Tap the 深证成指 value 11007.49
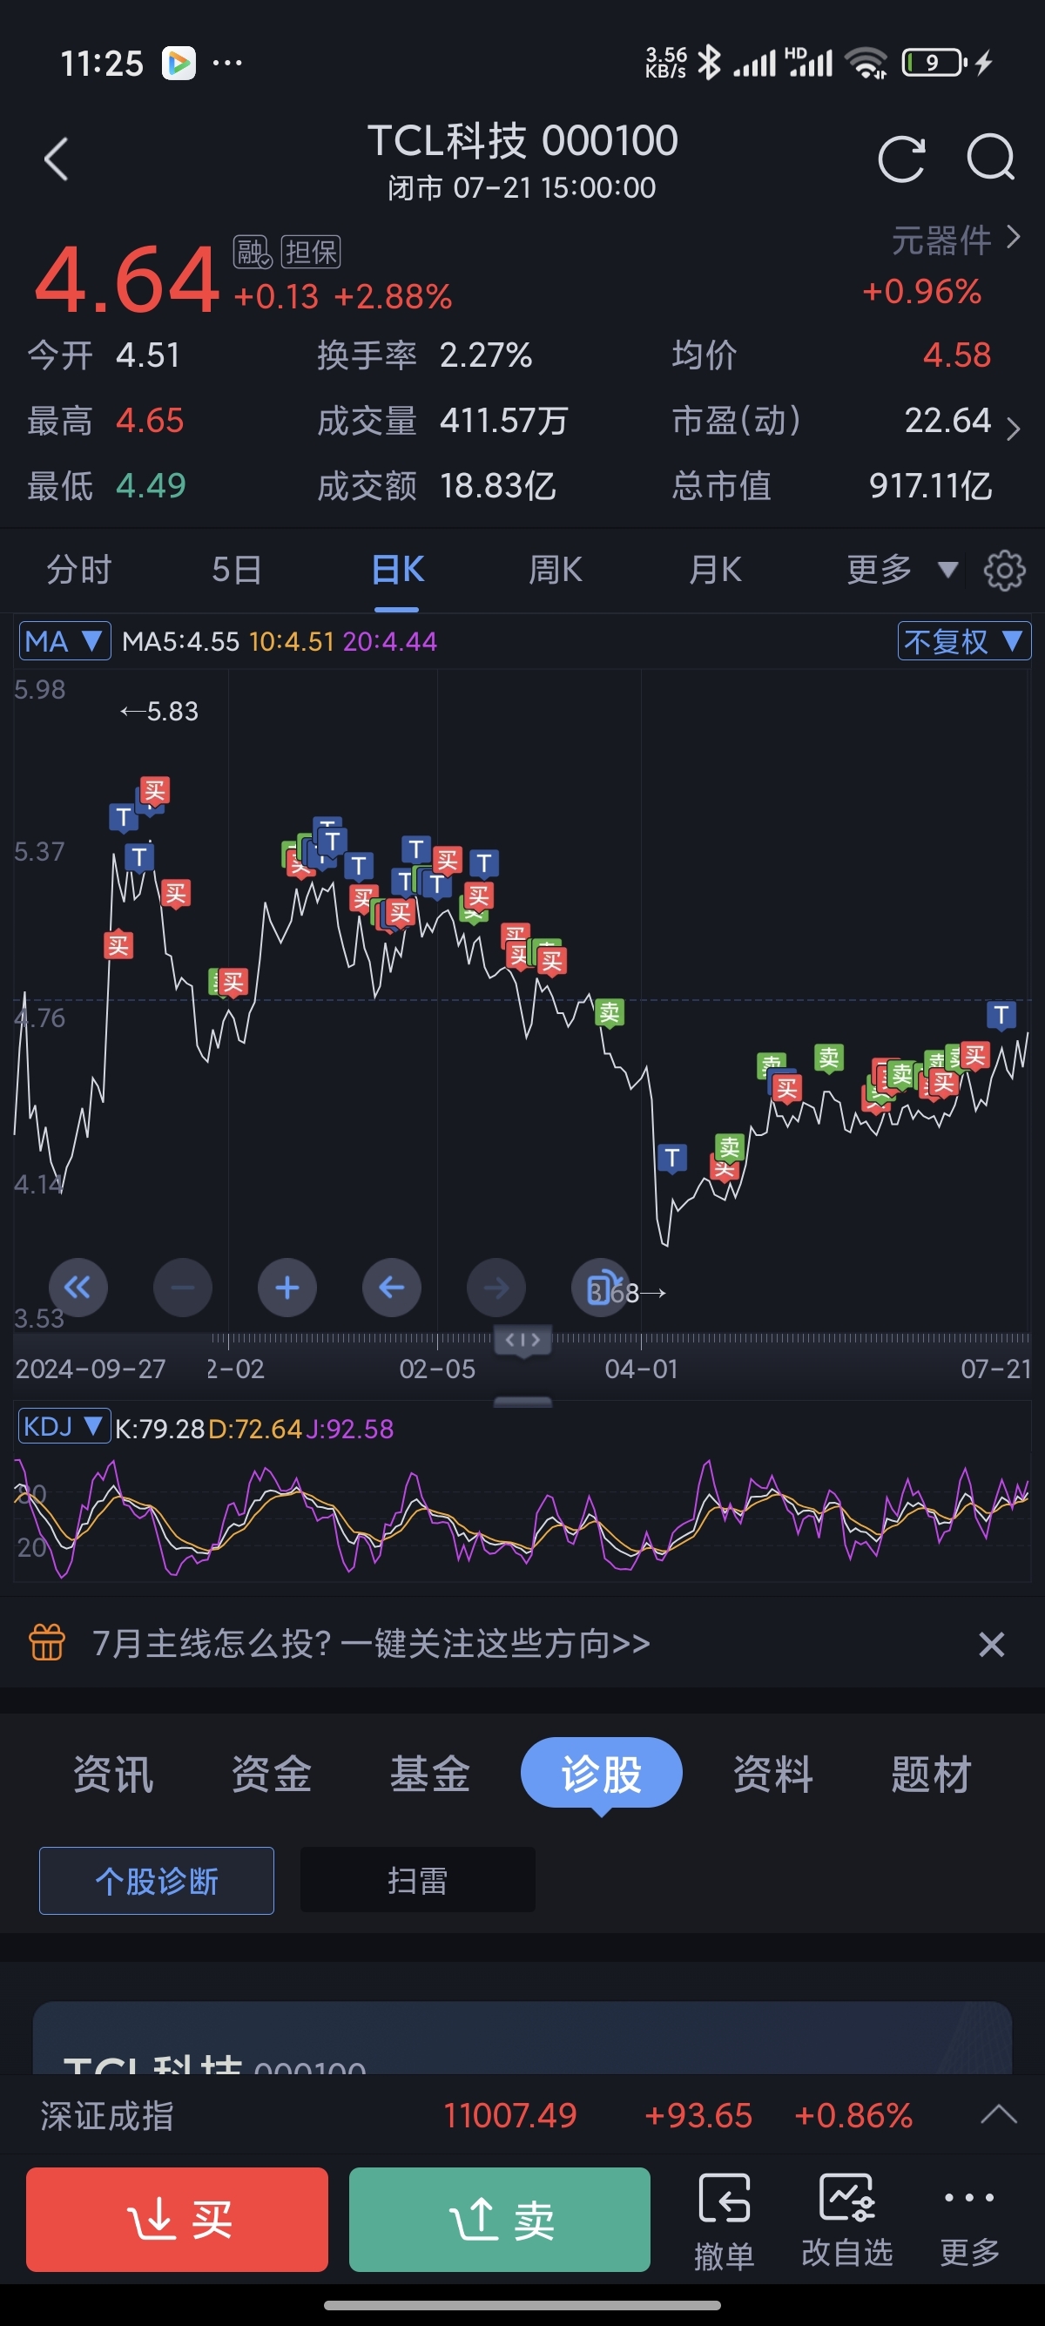This screenshot has width=1045, height=2326. [x=509, y=2114]
